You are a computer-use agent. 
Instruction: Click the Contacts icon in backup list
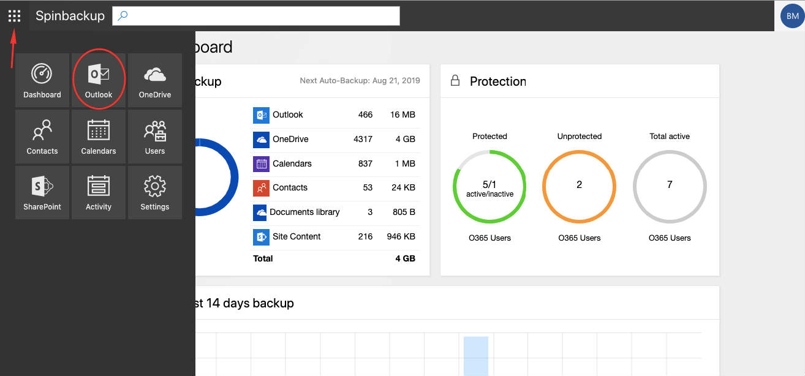pyautogui.click(x=261, y=188)
